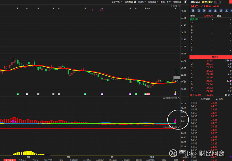Close the 主力状态 indicator panel
The height and width of the screenshot is (161, 232).
point(179,98)
